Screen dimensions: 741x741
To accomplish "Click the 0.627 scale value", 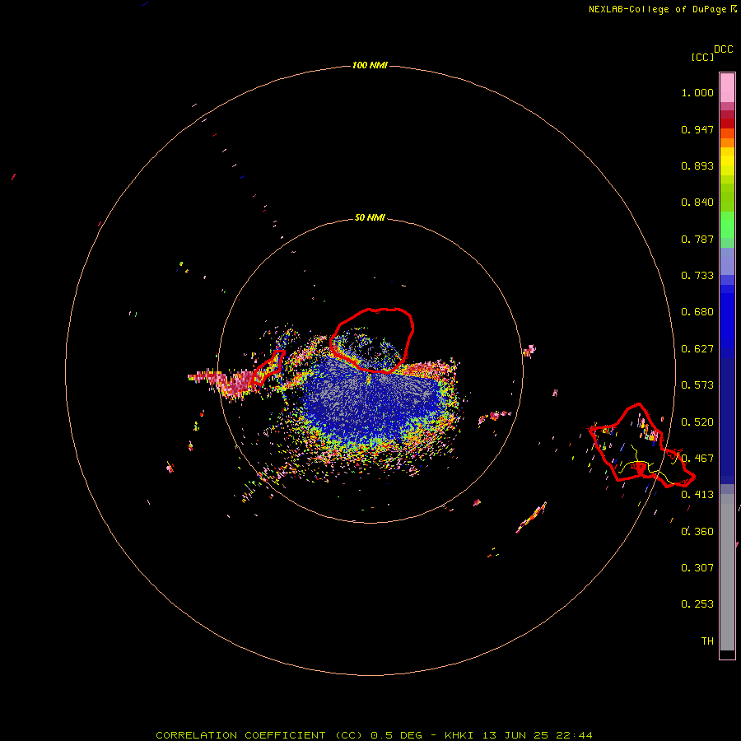I will coord(697,349).
